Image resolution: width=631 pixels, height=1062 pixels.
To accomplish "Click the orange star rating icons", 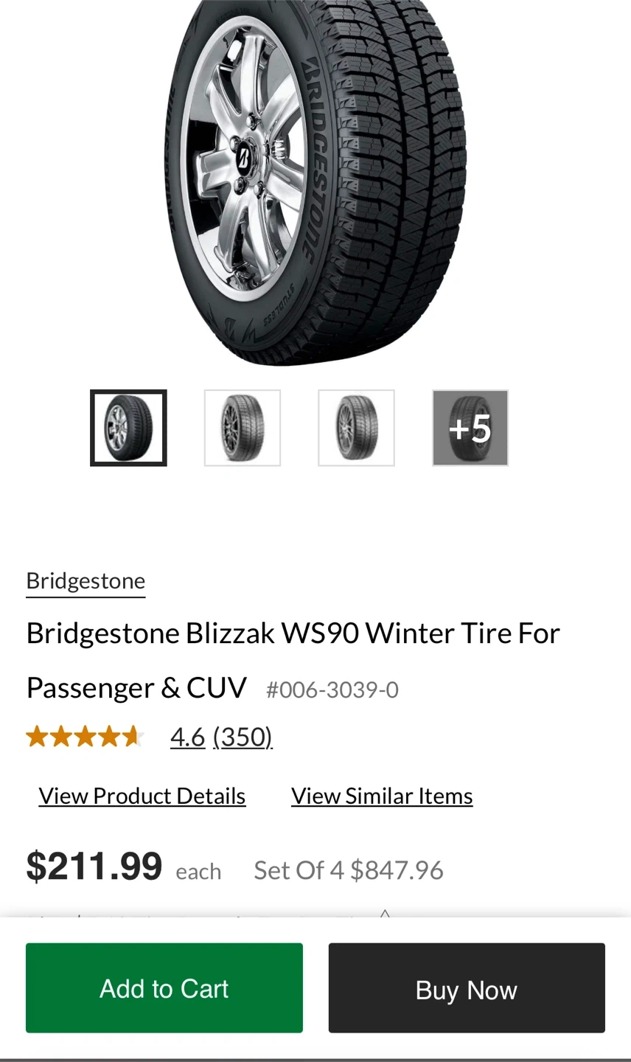I will click(84, 736).
